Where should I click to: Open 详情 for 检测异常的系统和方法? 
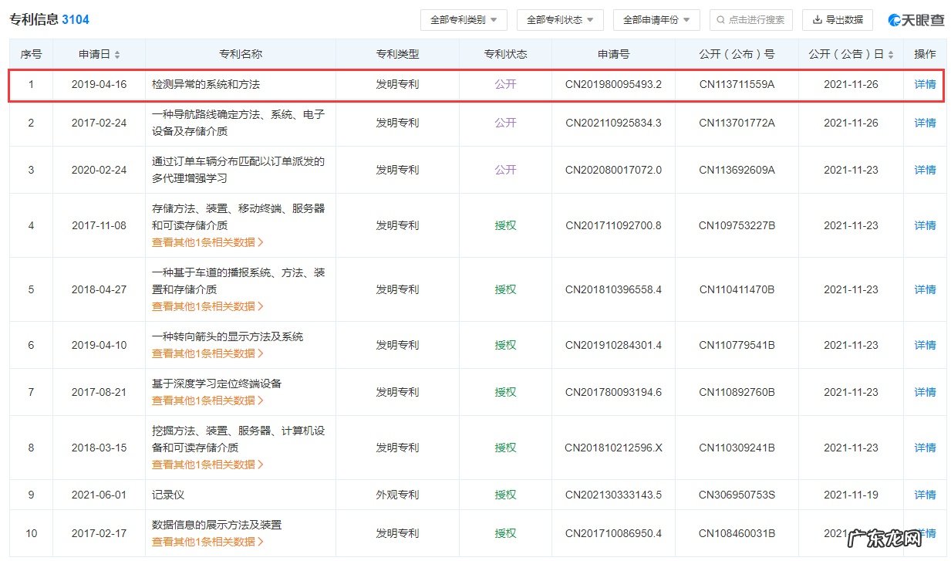click(x=924, y=85)
